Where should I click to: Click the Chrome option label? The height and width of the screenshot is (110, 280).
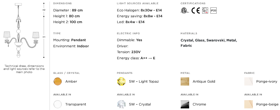click(x=199, y=104)
